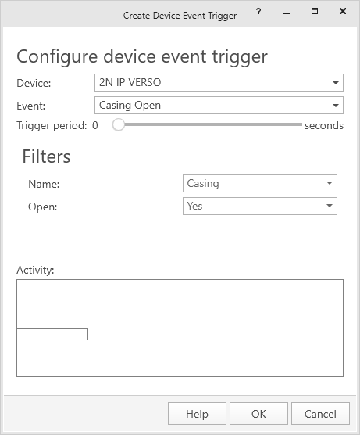The image size is (360, 435).
Task: Open the Device dropdown arrow
Action: click(x=336, y=83)
